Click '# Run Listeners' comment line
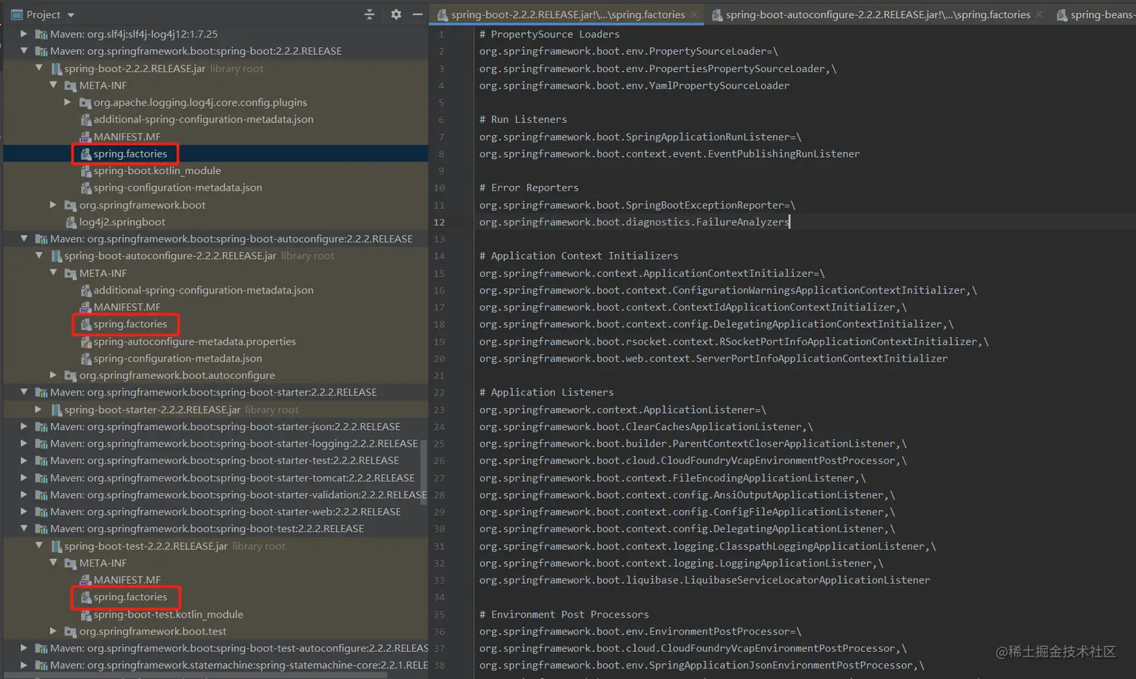 (x=523, y=119)
